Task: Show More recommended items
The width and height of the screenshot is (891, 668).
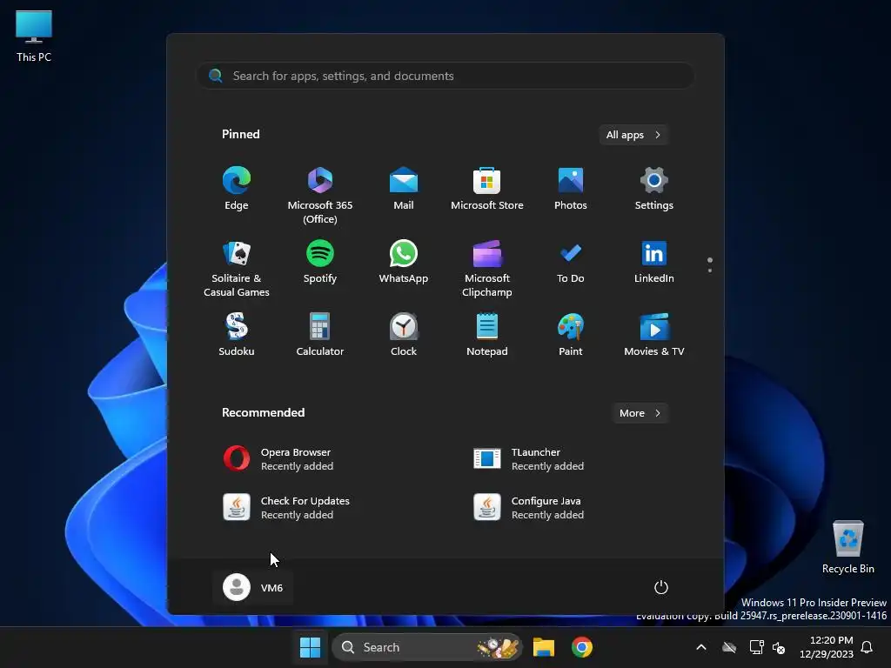Action: pyautogui.click(x=640, y=413)
